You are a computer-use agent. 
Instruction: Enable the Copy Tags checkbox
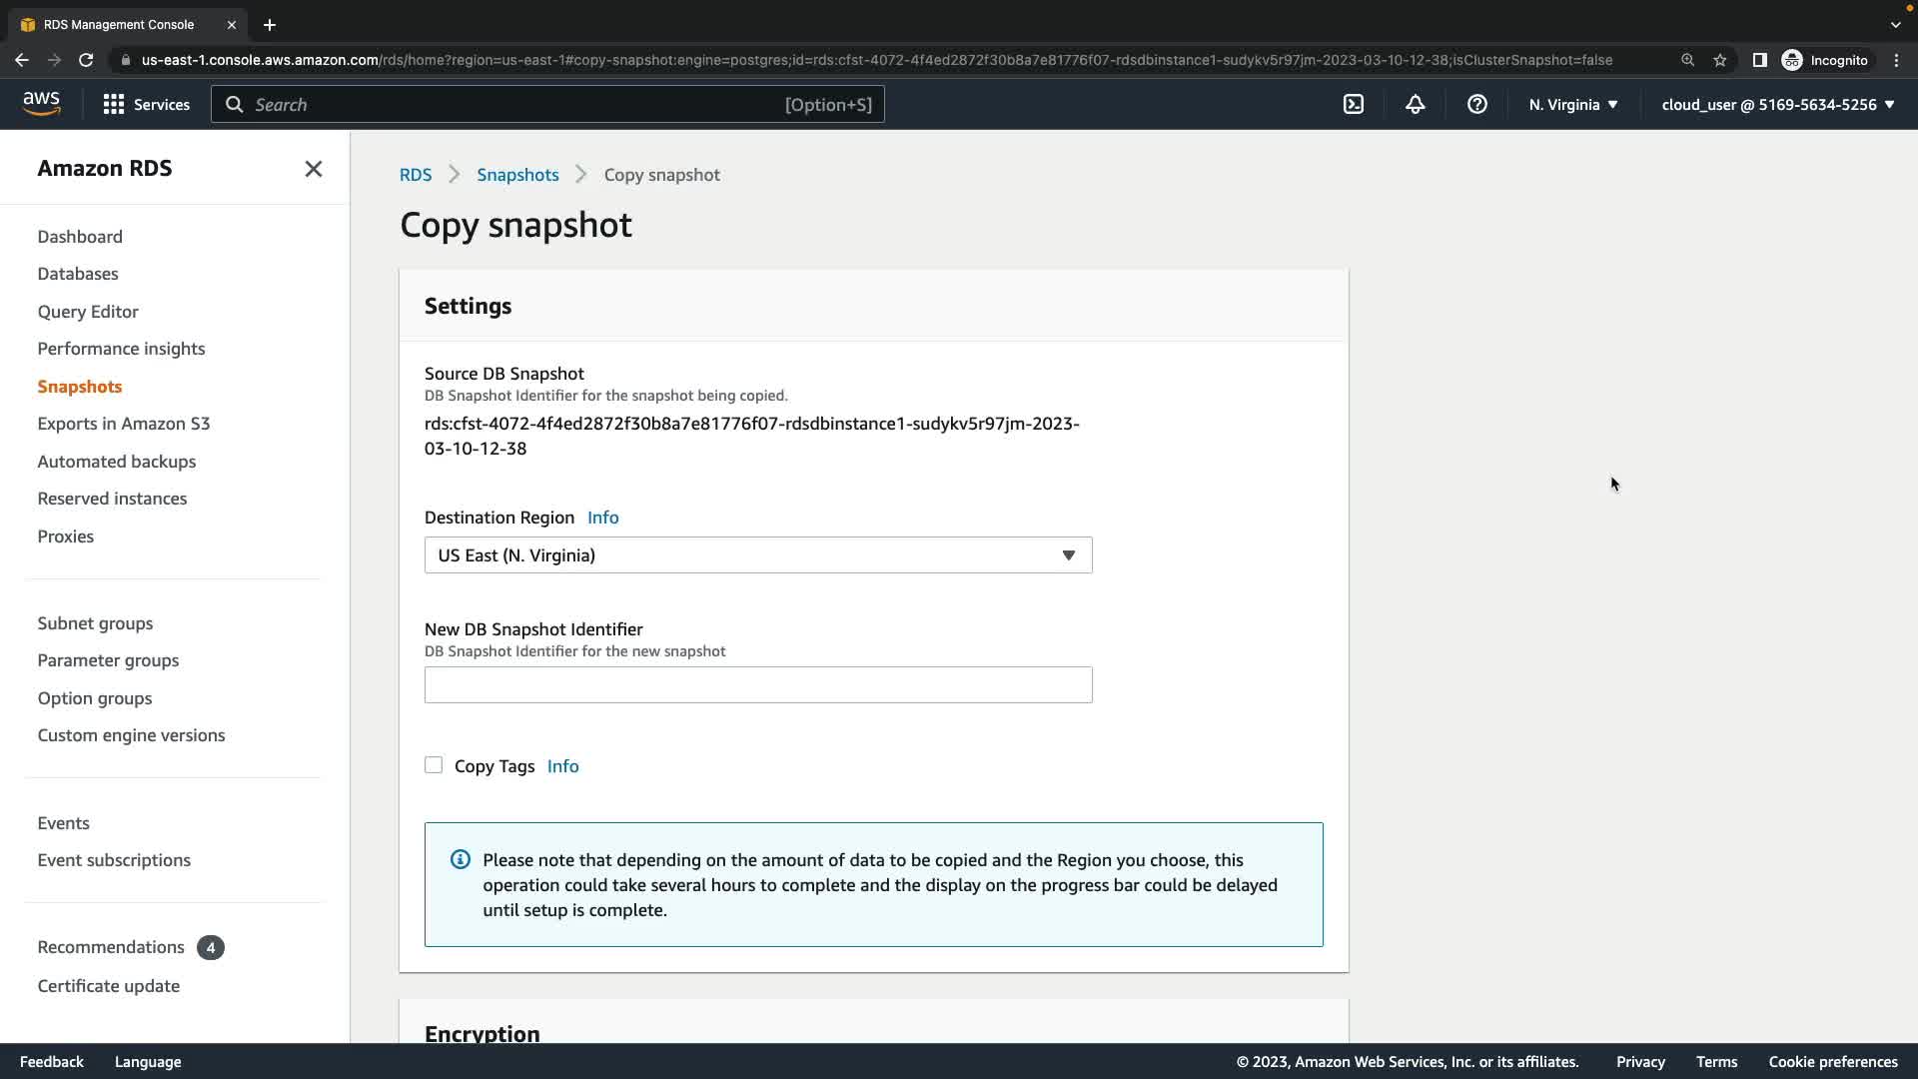pyautogui.click(x=434, y=765)
